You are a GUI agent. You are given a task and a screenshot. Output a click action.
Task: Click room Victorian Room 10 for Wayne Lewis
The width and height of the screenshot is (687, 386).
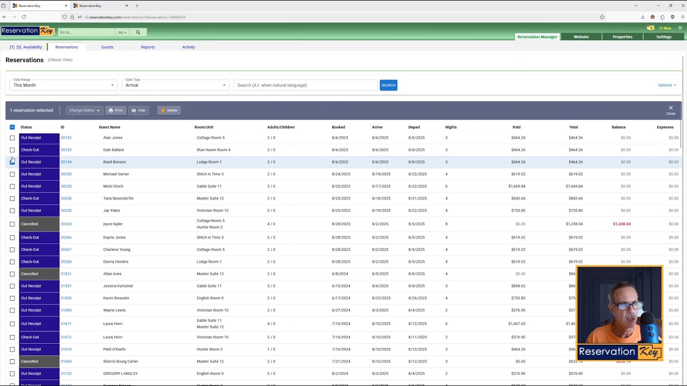tap(213, 310)
